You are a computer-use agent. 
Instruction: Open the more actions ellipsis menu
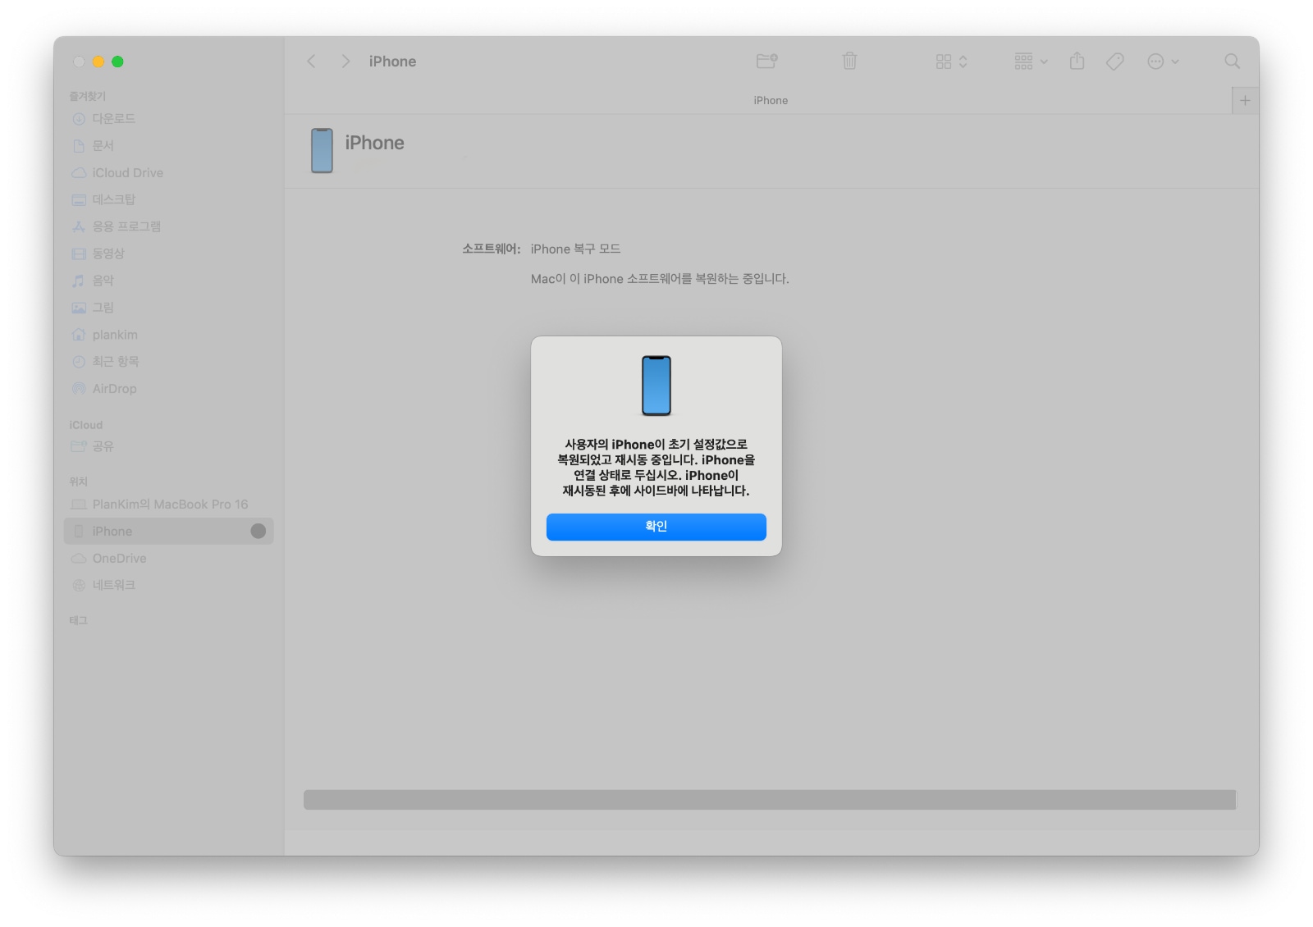pos(1163,62)
